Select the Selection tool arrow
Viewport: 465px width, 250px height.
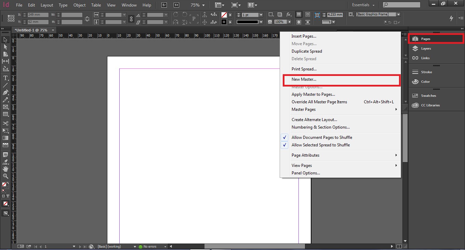point(5,40)
